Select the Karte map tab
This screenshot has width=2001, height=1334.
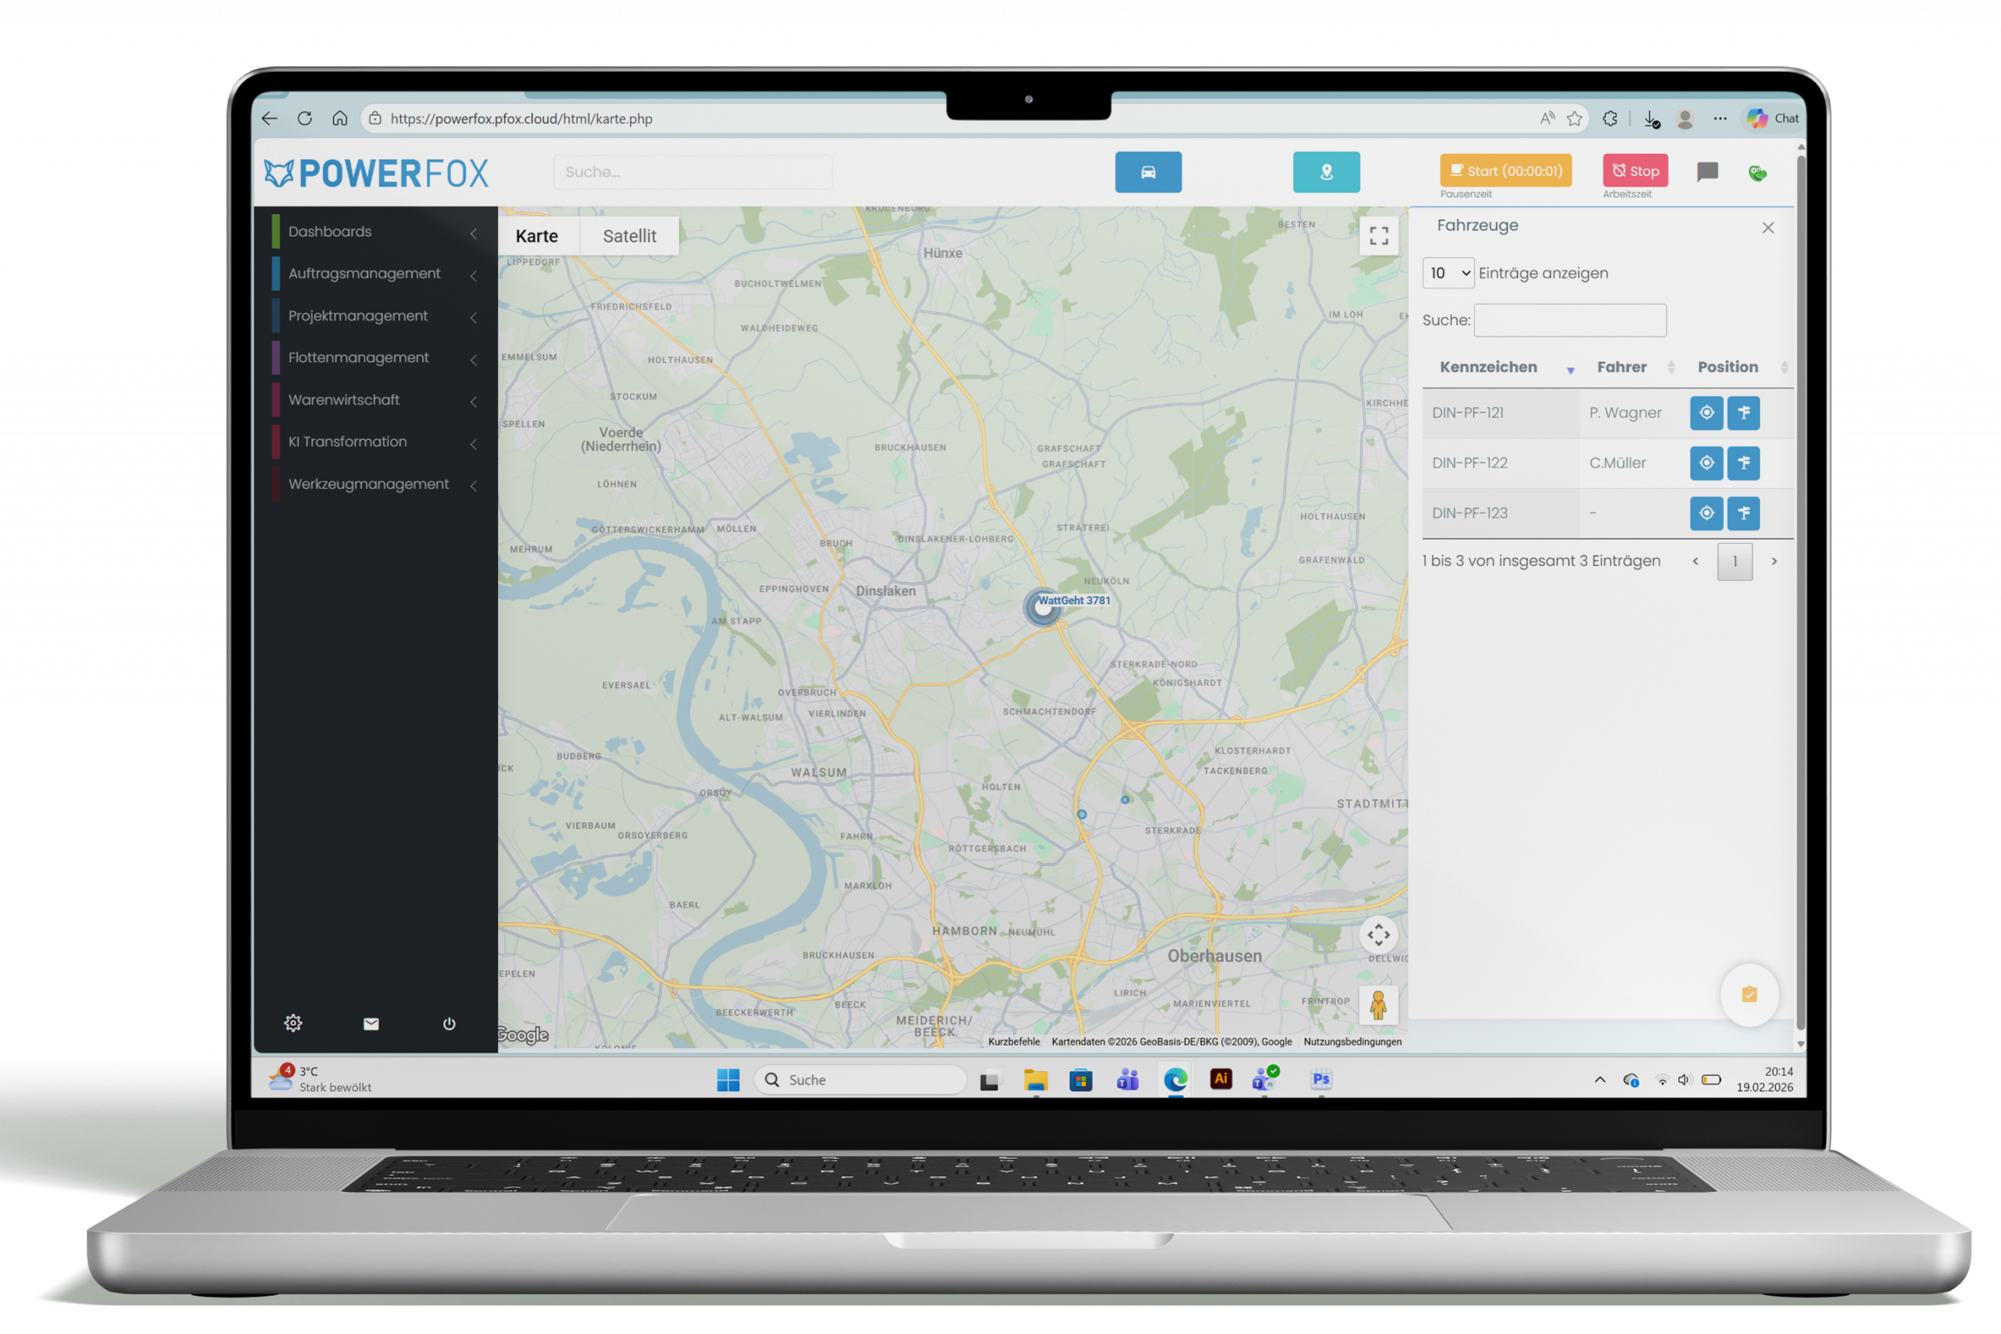pyautogui.click(x=537, y=236)
